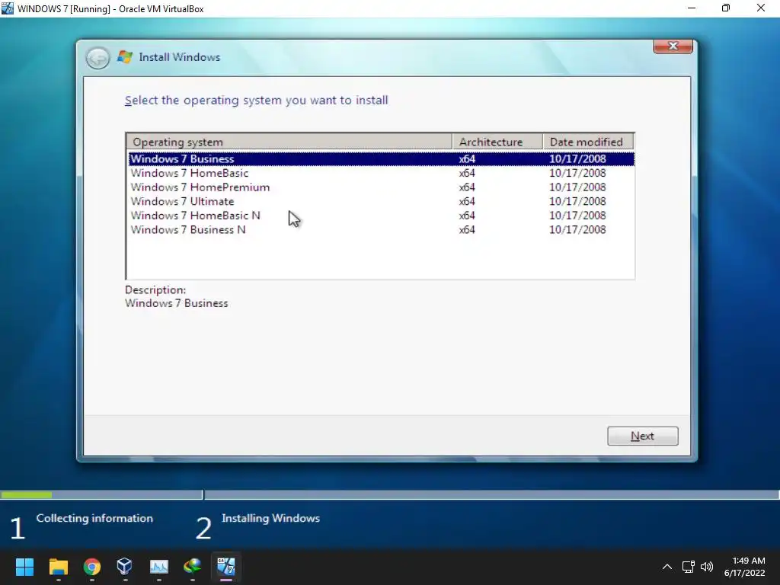Click the Next button
Image resolution: width=780 pixels, height=585 pixels.
pos(642,436)
